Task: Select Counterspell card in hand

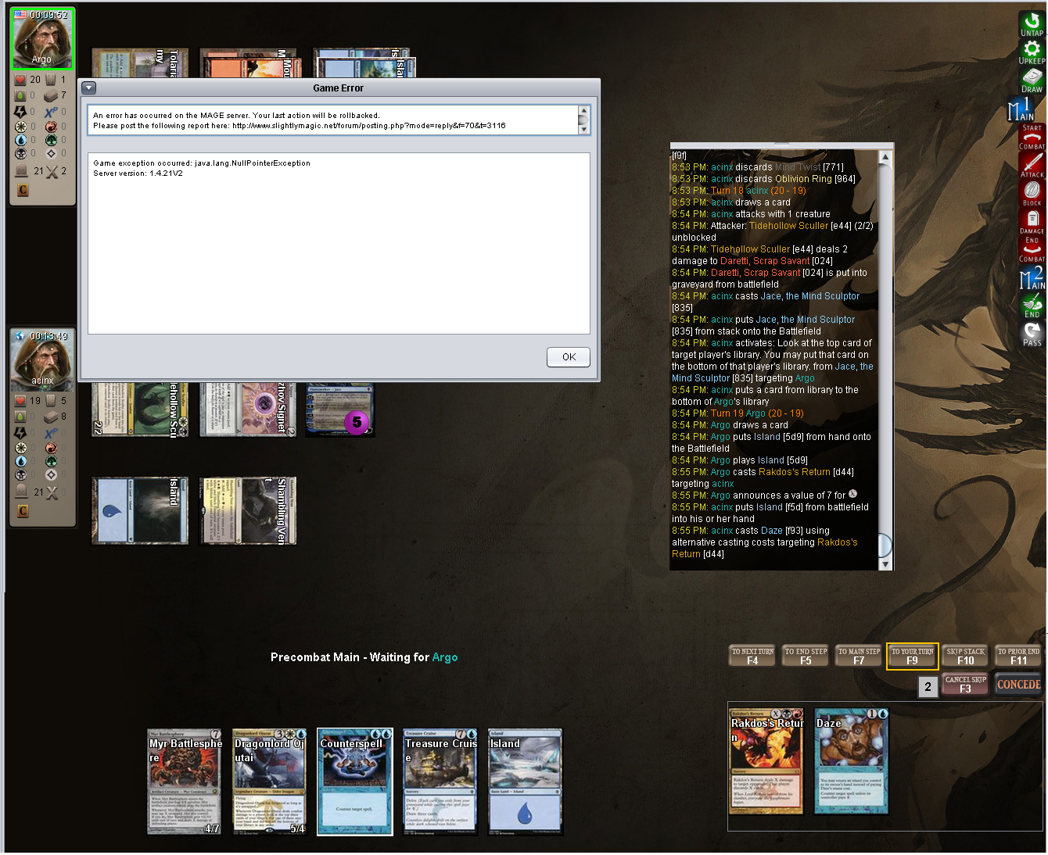Action: [355, 782]
